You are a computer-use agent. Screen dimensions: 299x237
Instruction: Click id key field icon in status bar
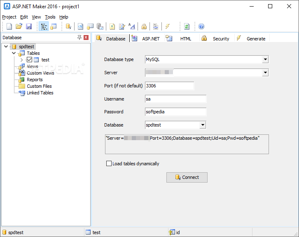(x=172, y=232)
